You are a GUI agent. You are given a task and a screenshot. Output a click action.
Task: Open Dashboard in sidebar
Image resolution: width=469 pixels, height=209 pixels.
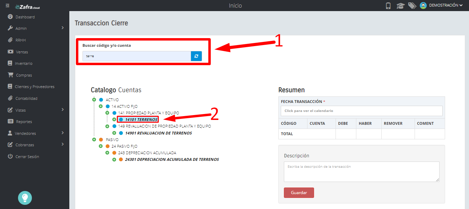(x=25, y=17)
